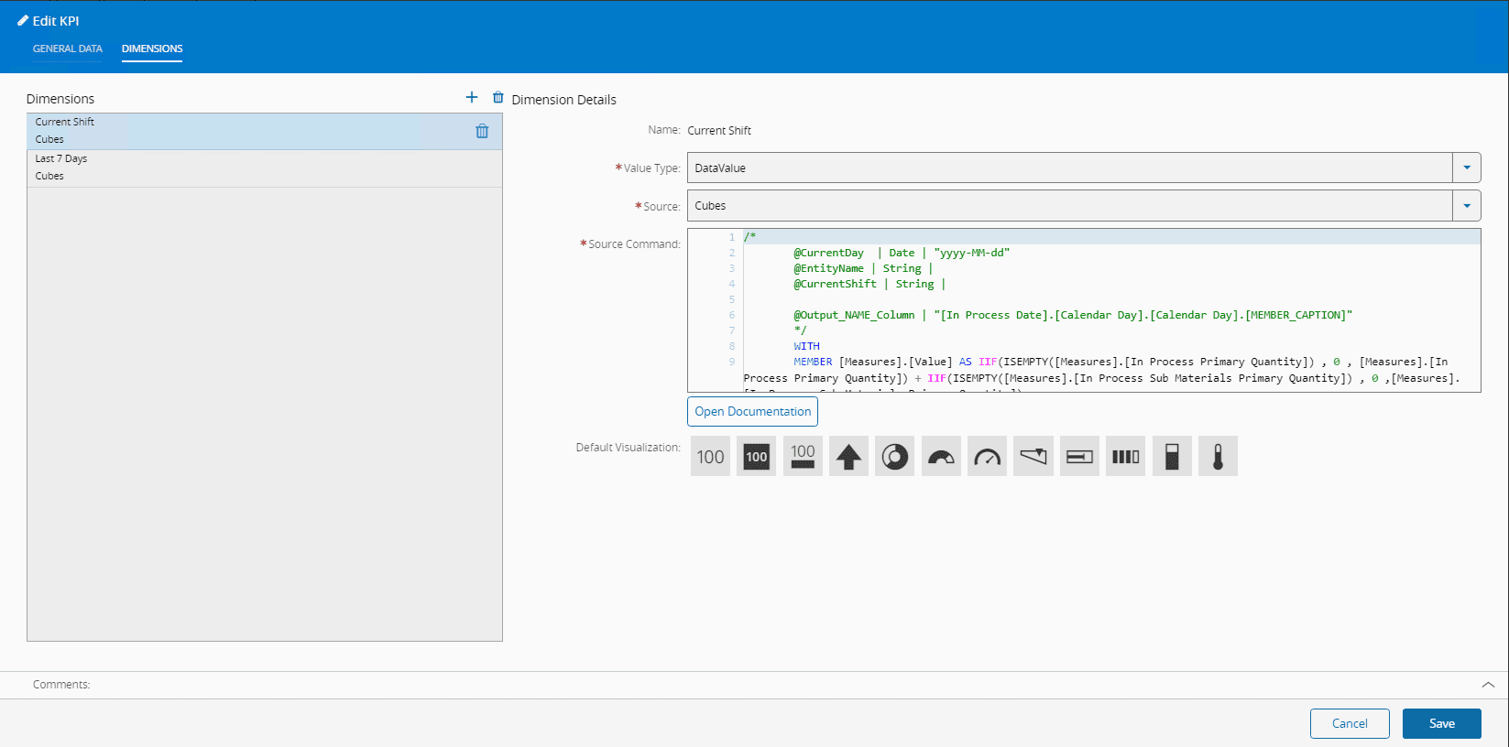Choose the up arrow trend visualization
The height and width of the screenshot is (747, 1509).
tap(848, 456)
